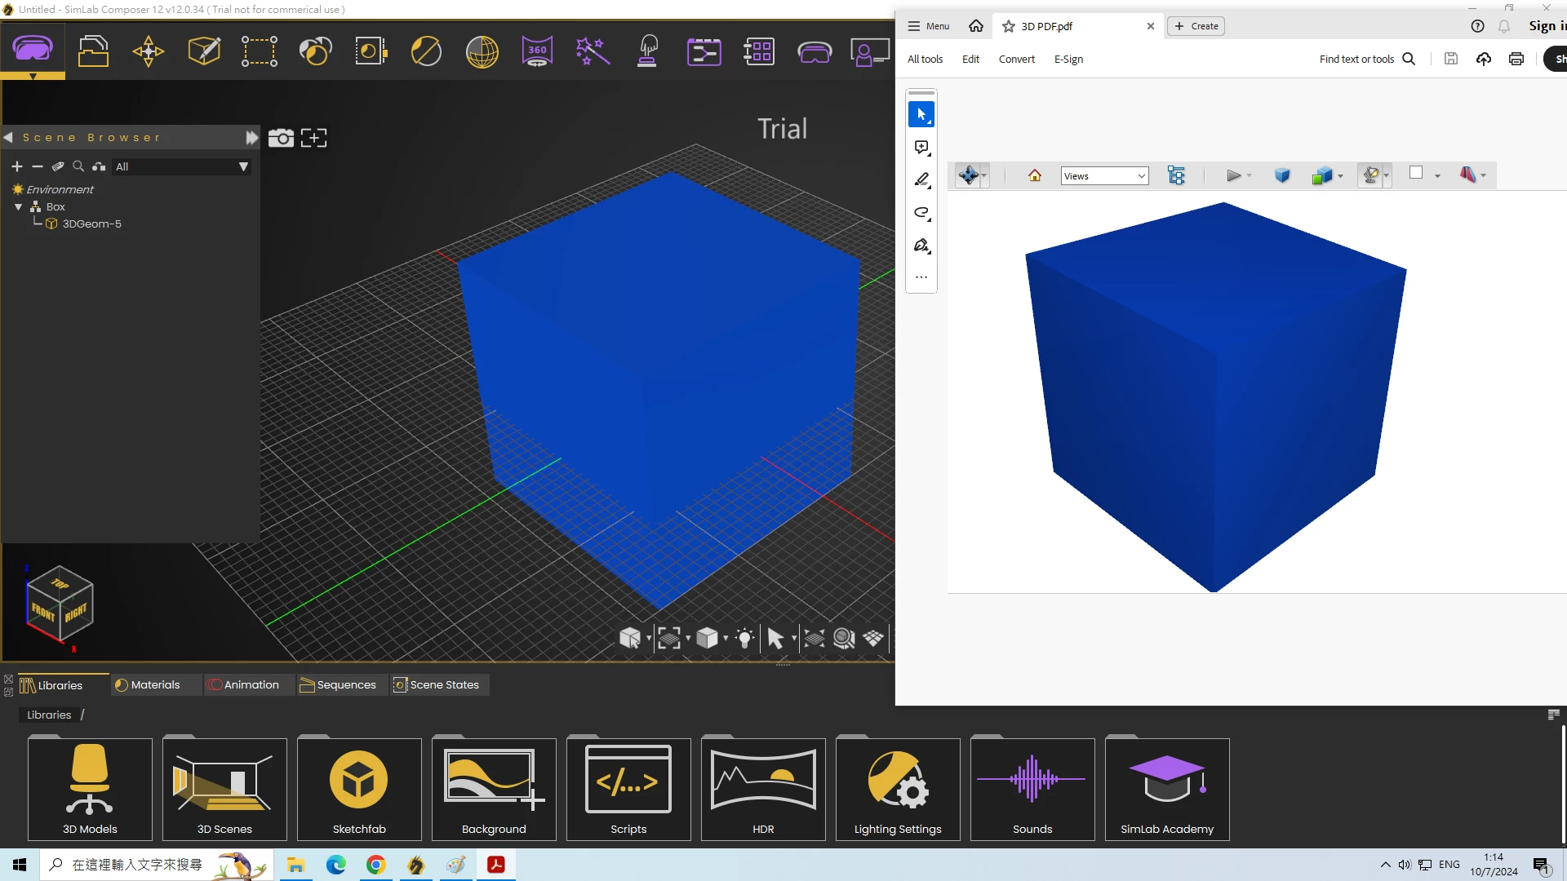Select the PDF pen highlight tool

[921, 179]
